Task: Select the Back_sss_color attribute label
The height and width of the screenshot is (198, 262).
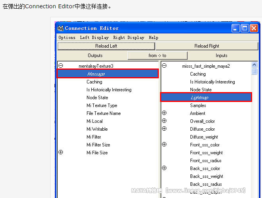Action: 205,168
